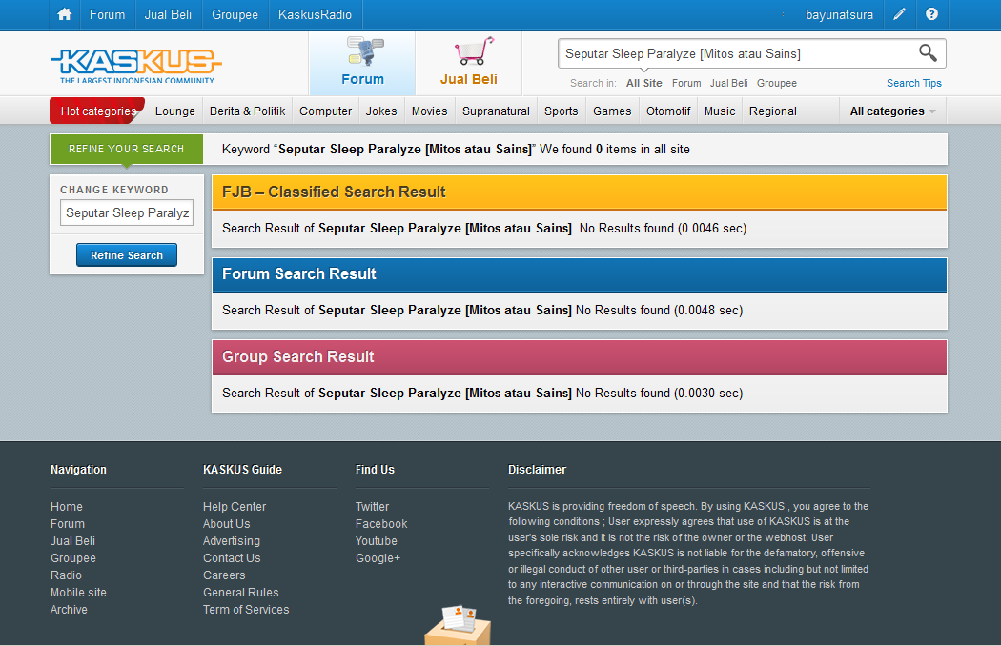Focus the Change Keyword input field

pyautogui.click(x=127, y=212)
